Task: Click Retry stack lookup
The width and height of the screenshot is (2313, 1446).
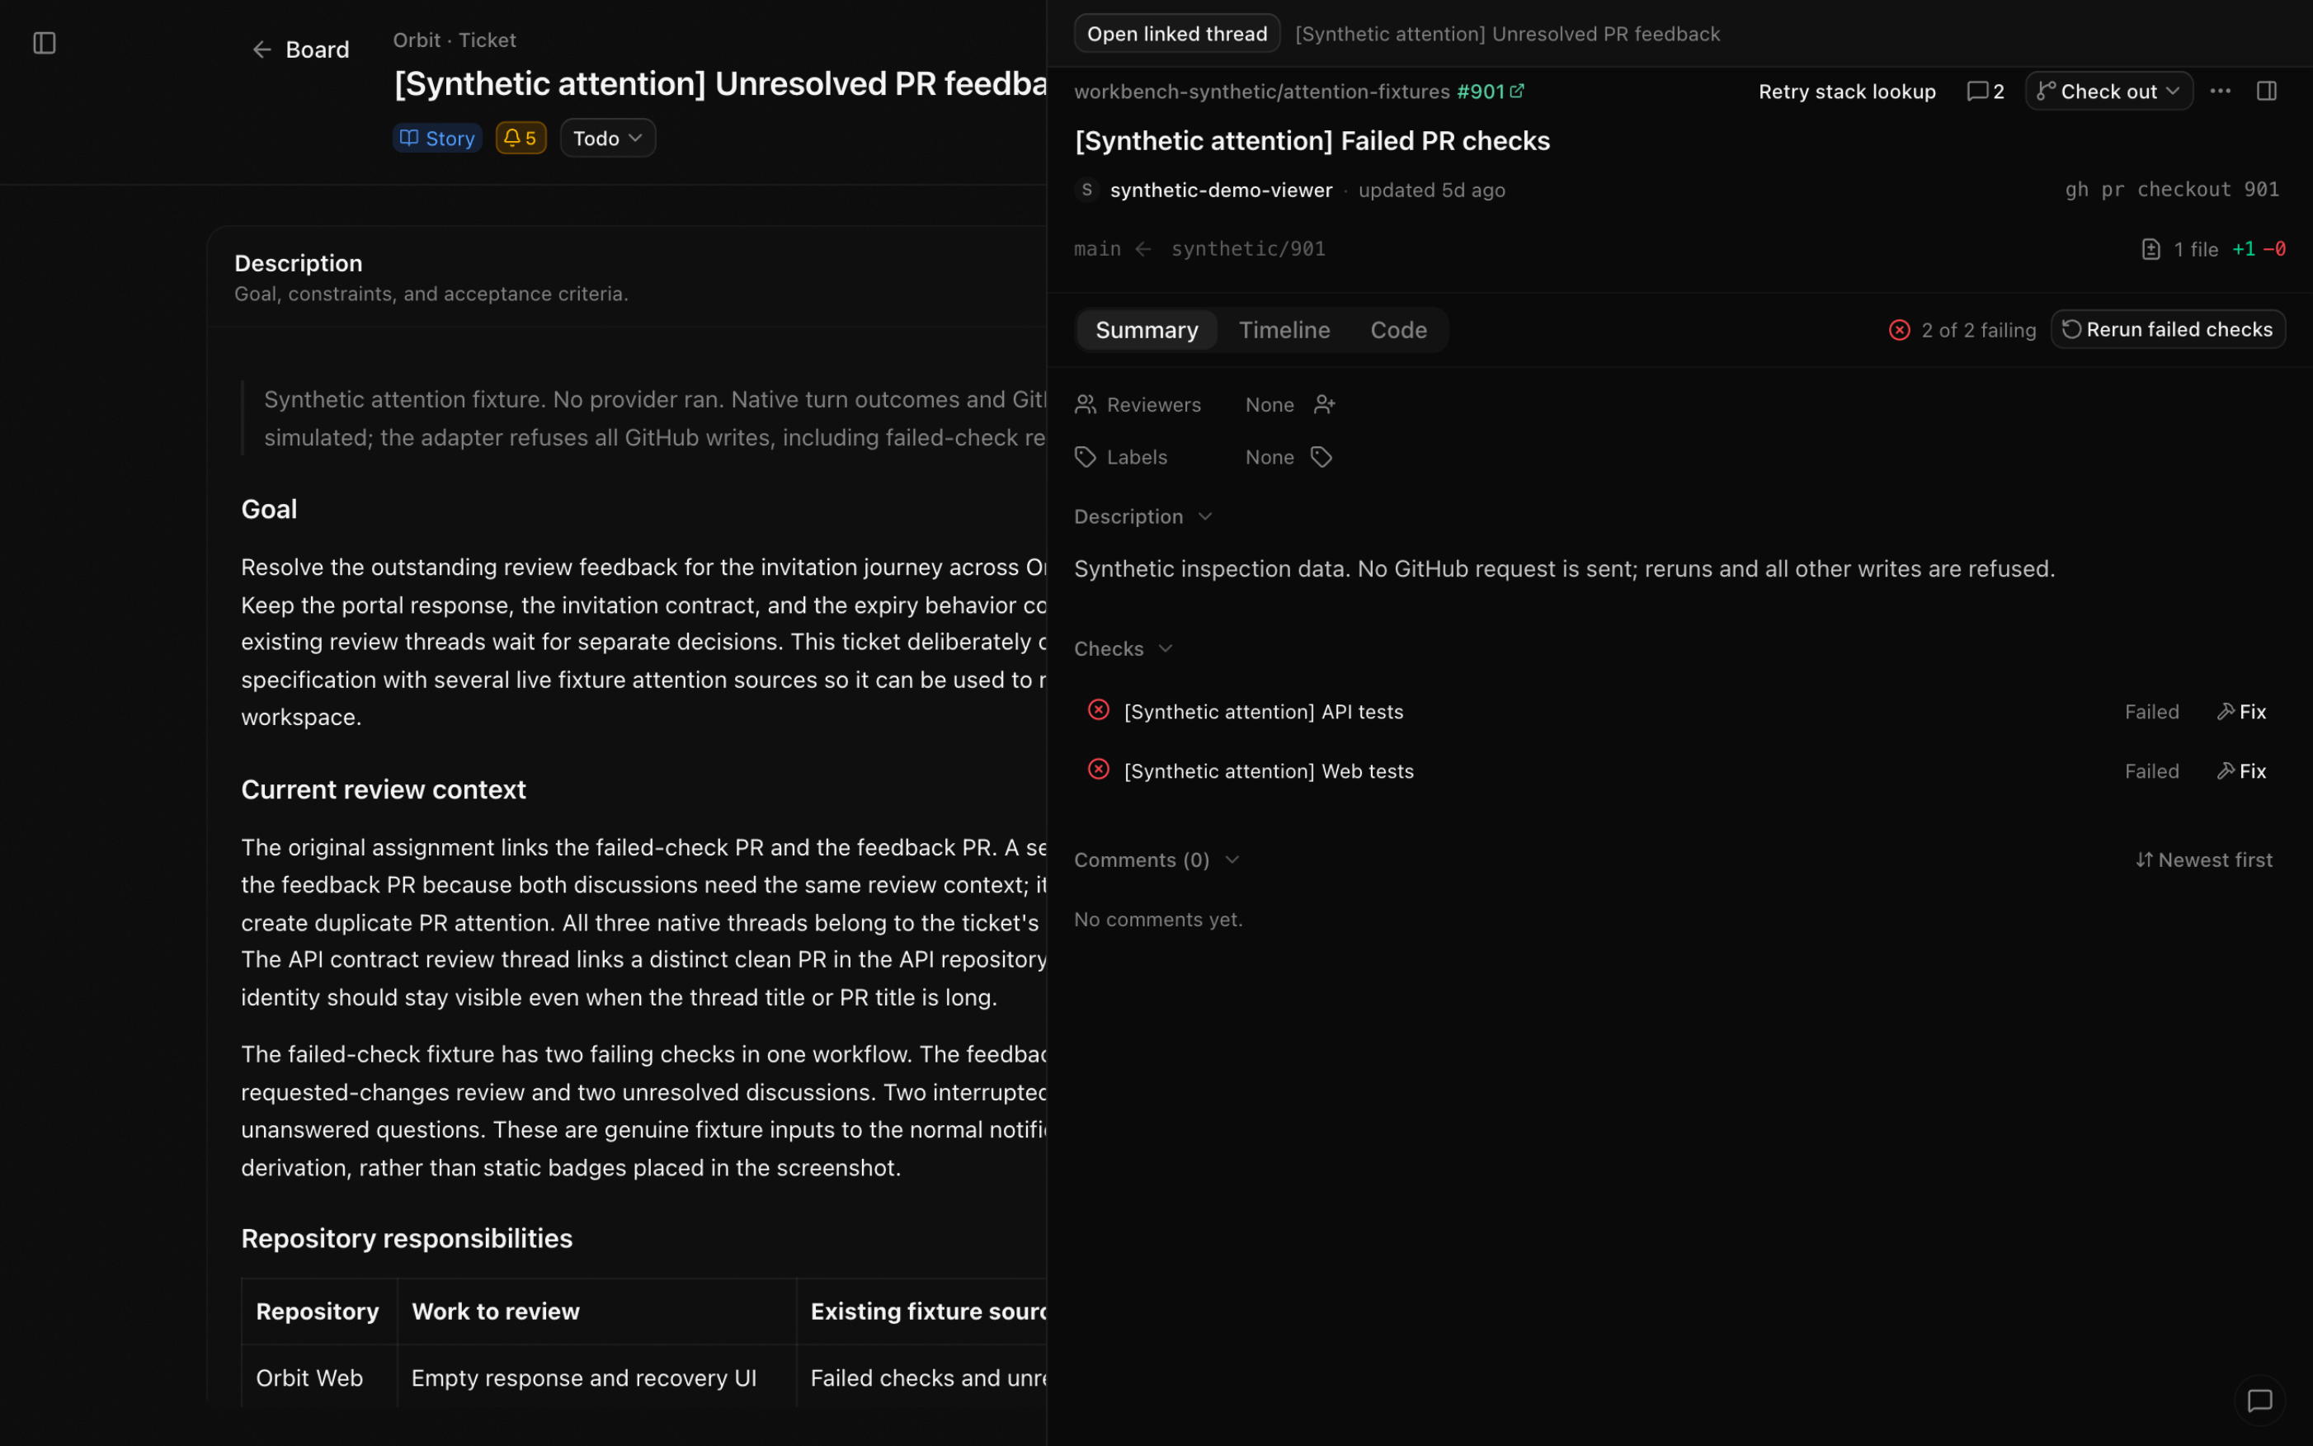Action: point(1846,92)
